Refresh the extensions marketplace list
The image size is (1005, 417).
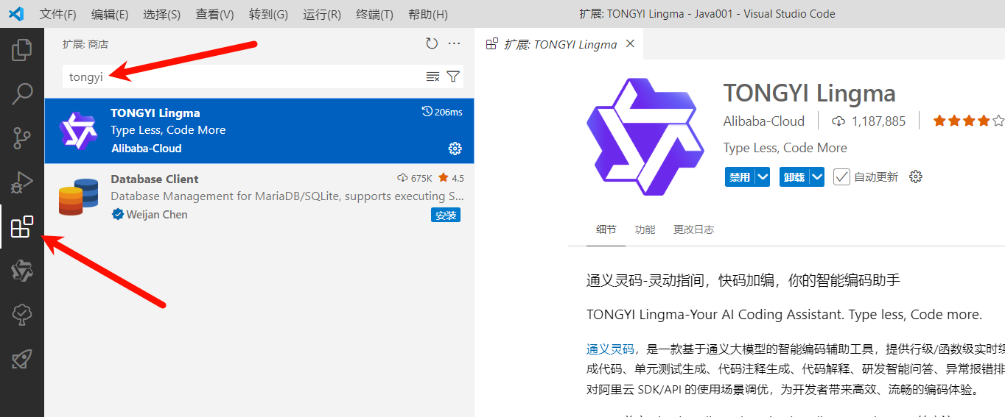pos(432,44)
